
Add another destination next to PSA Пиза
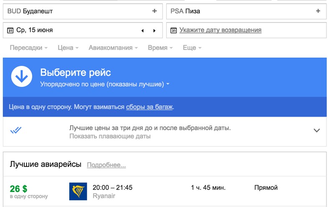pyautogui.click(x=318, y=11)
